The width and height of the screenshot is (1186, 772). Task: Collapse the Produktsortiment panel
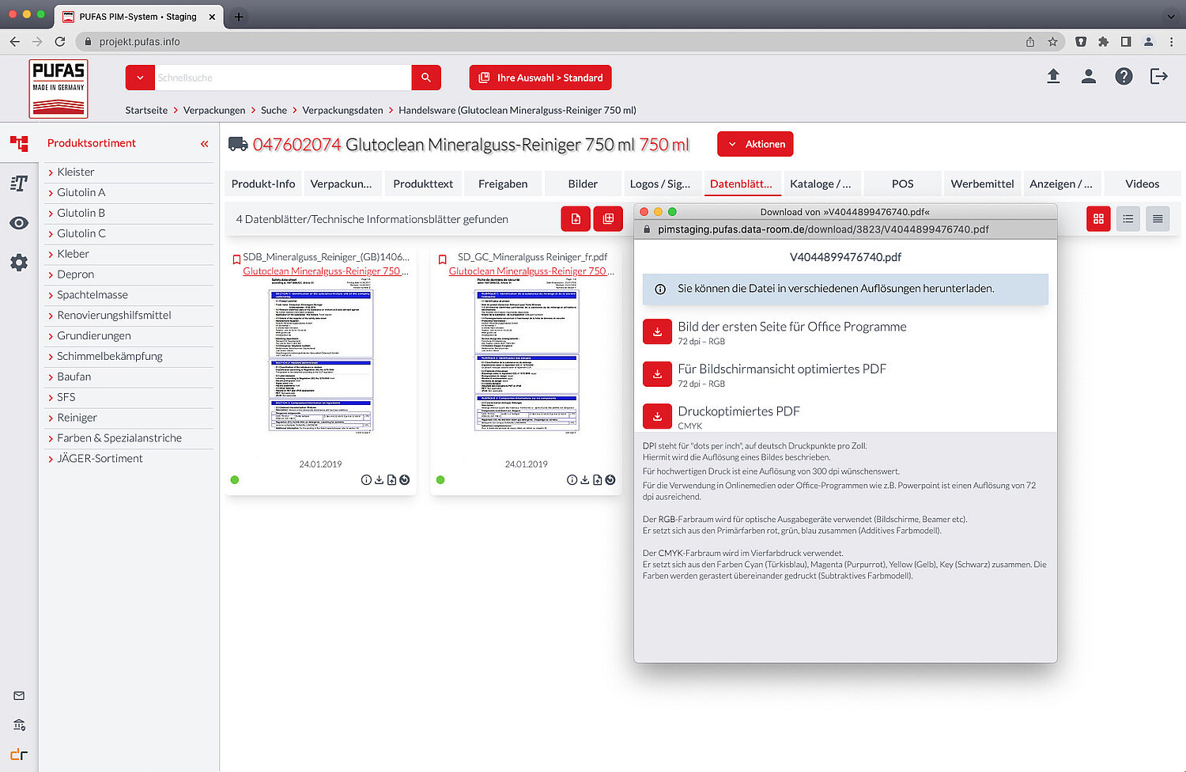[x=204, y=143]
